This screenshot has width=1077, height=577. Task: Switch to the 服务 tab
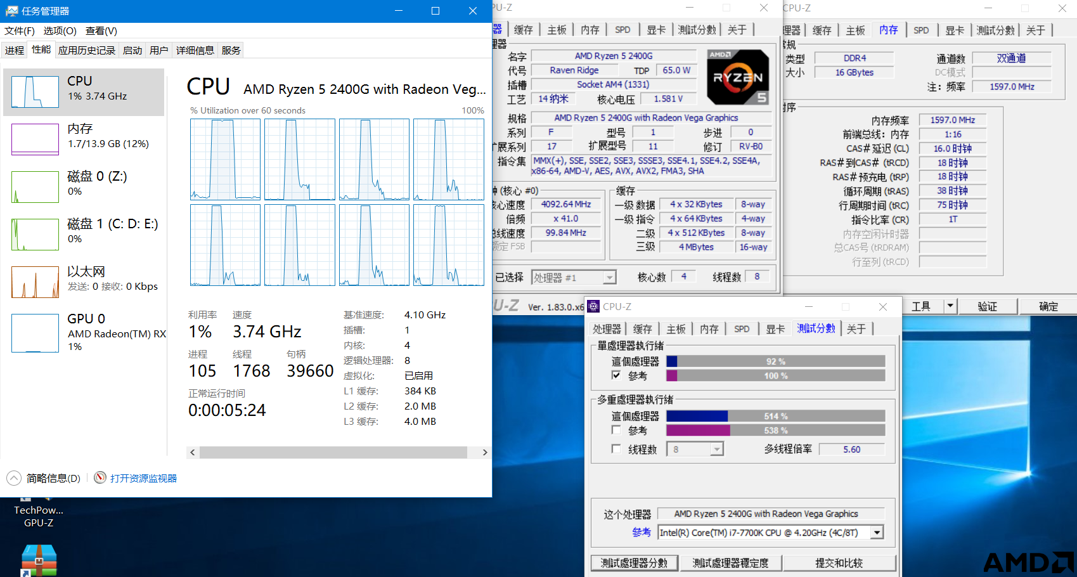point(231,50)
